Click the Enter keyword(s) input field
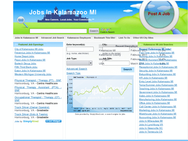Image resolution: width=188 pixels, height=141 pixels. point(80,49)
